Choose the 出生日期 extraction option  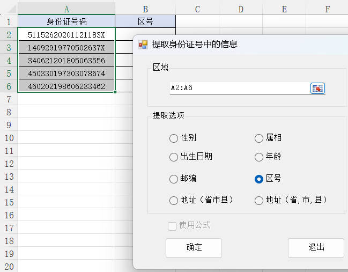(x=174, y=157)
